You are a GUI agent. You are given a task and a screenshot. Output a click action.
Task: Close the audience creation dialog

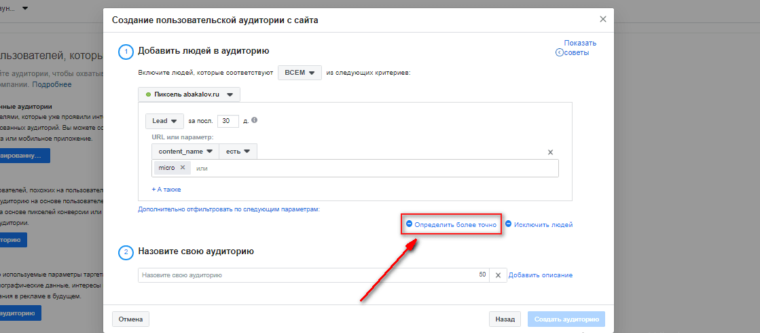click(x=603, y=20)
